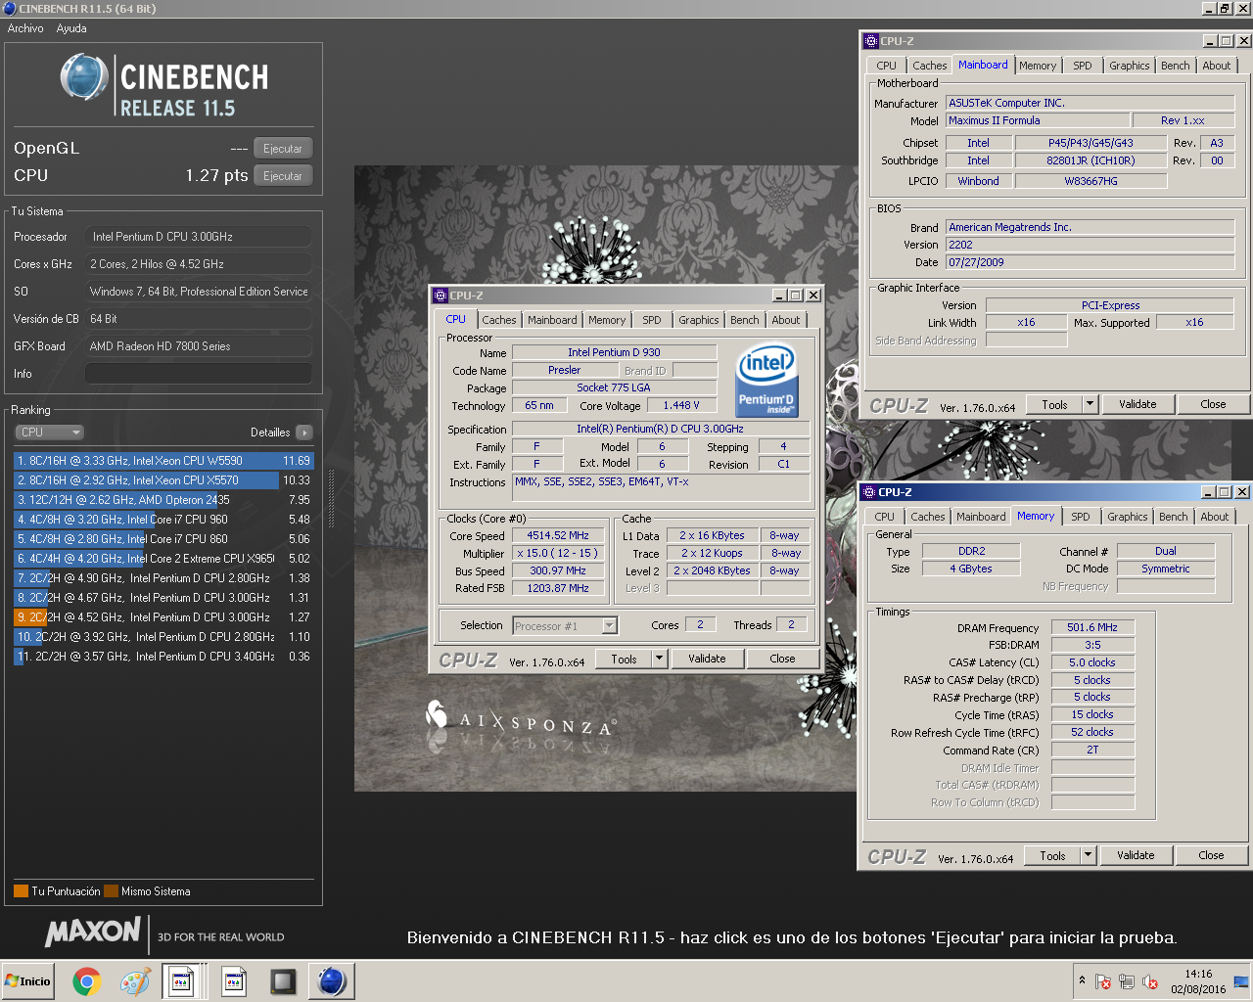Viewport: 1253px width, 1002px height.
Task: Select highlighted ranking row 9 at 4.52 GHz
Action: pos(163,616)
